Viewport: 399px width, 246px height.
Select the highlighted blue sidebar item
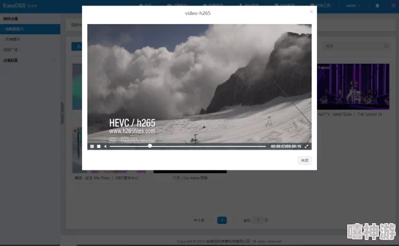tap(30, 29)
